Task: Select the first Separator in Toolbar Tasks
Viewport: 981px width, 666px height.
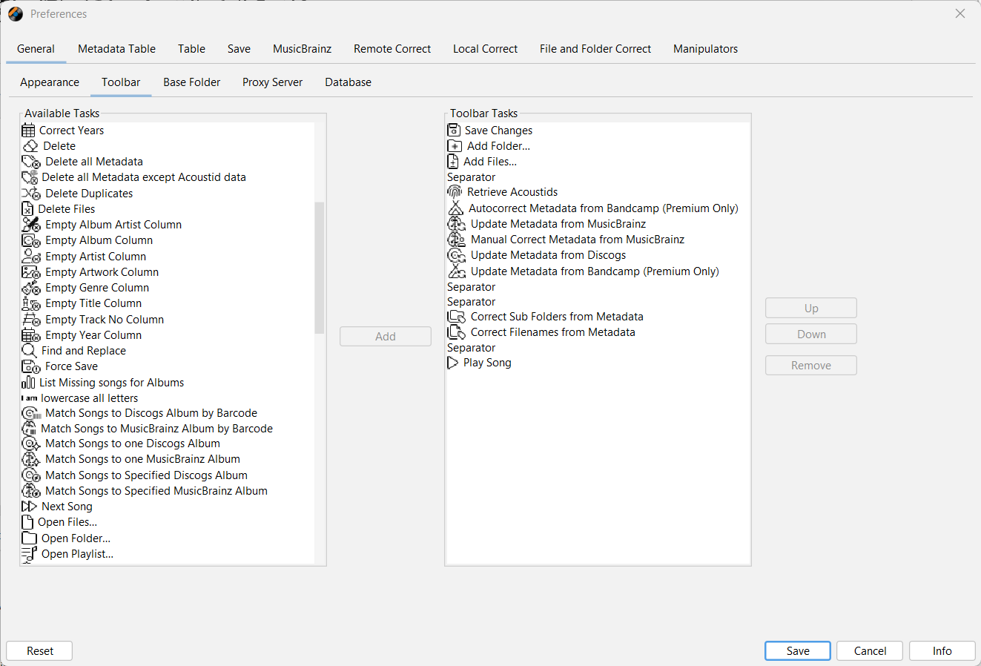Action: tap(472, 177)
